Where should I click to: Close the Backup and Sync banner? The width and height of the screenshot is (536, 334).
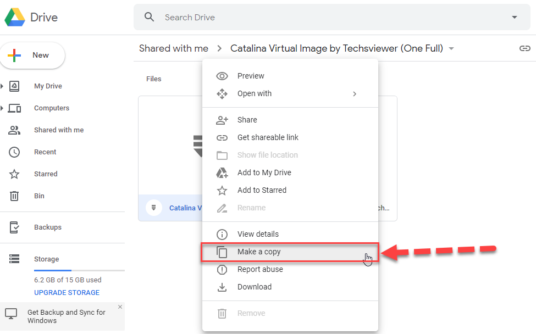click(x=120, y=307)
